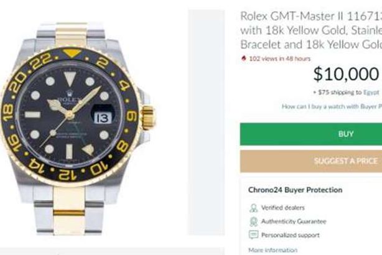Click the green BUY button

tap(310, 134)
